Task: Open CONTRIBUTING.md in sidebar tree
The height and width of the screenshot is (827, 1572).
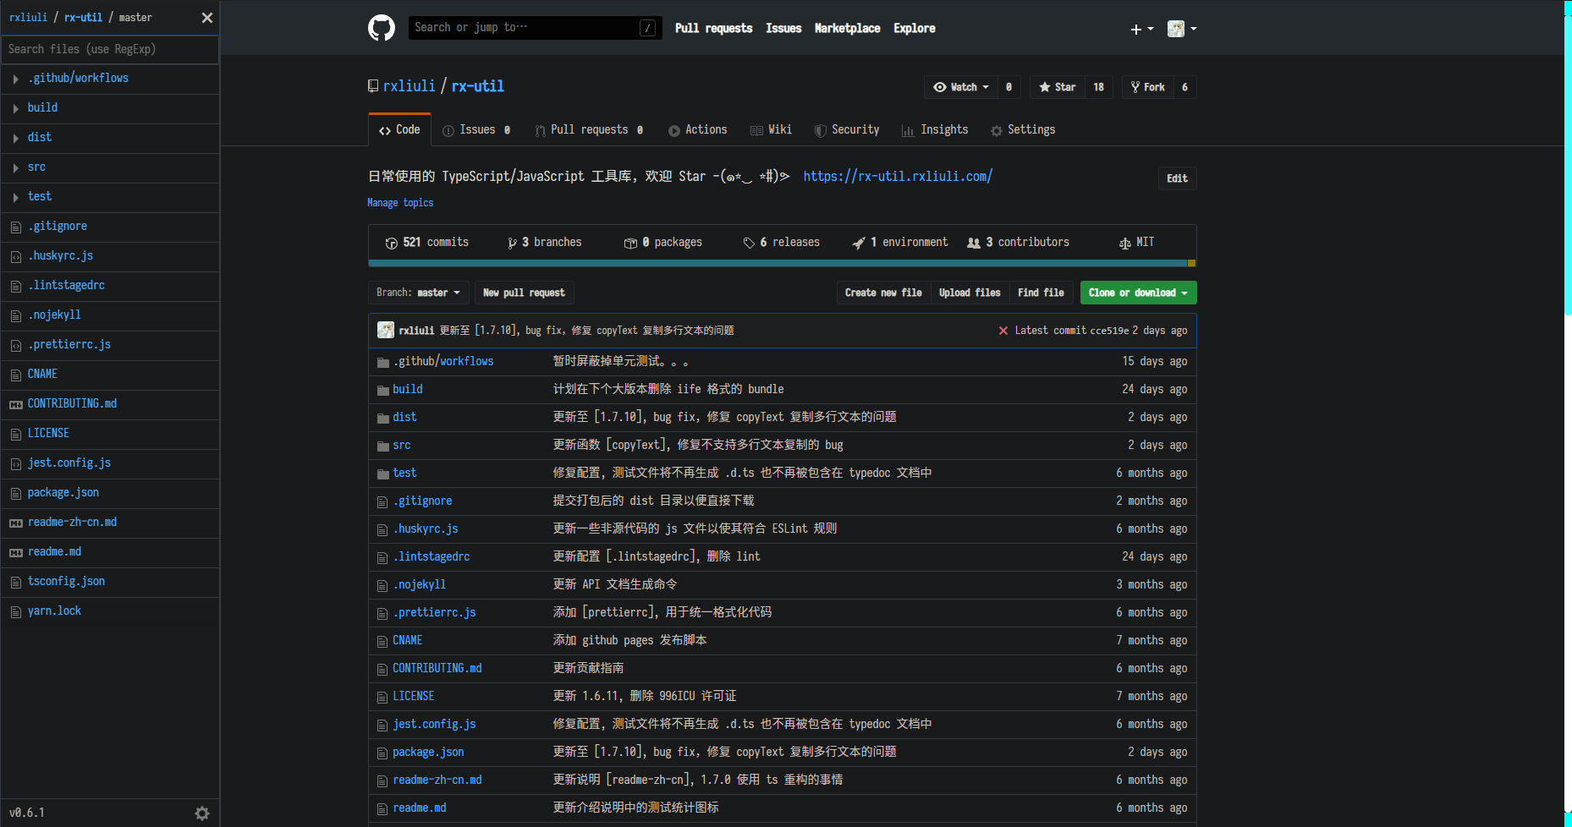Action: [72, 404]
